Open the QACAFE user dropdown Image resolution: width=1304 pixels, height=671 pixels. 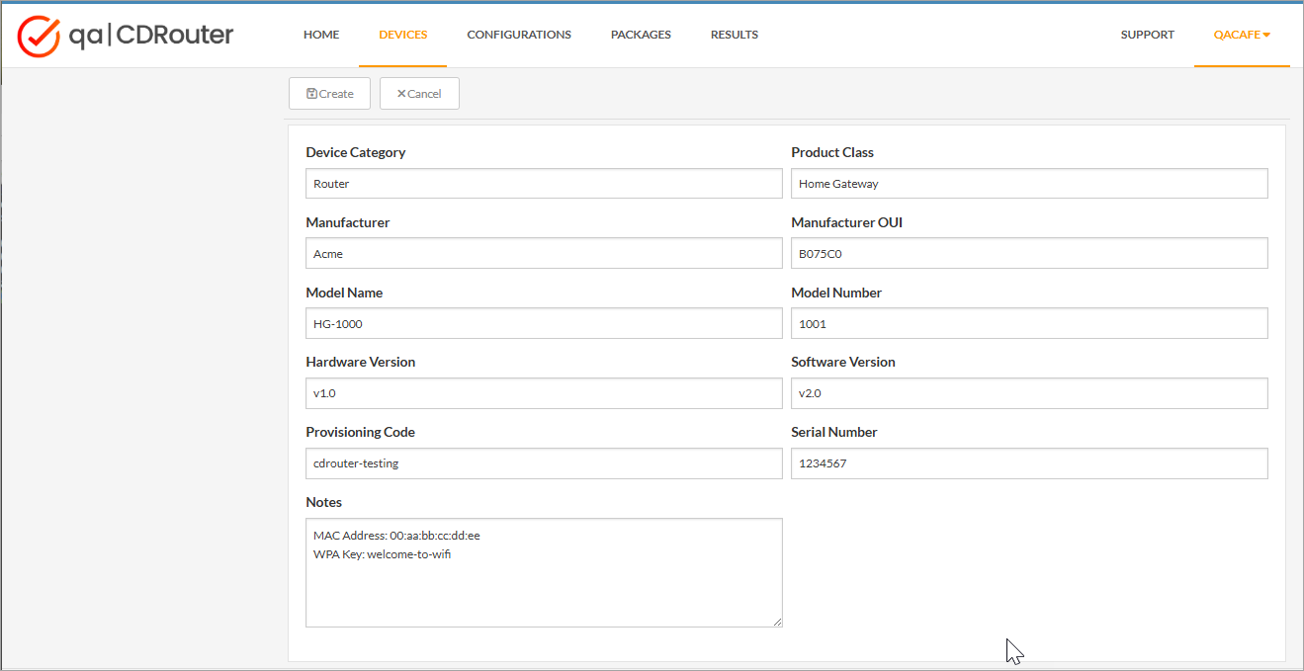click(1242, 35)
